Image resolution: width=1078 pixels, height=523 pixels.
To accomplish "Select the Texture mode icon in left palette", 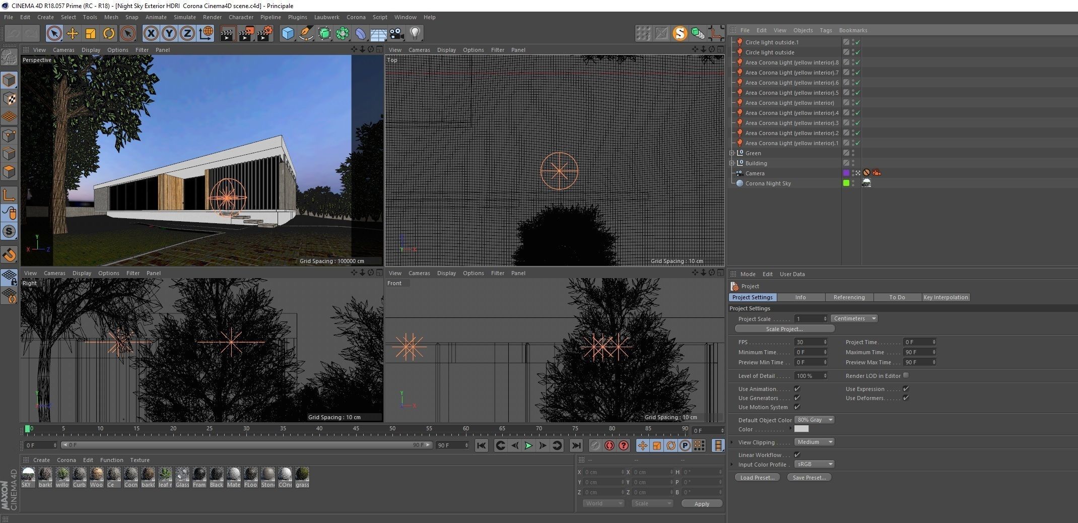I will 10,98.
